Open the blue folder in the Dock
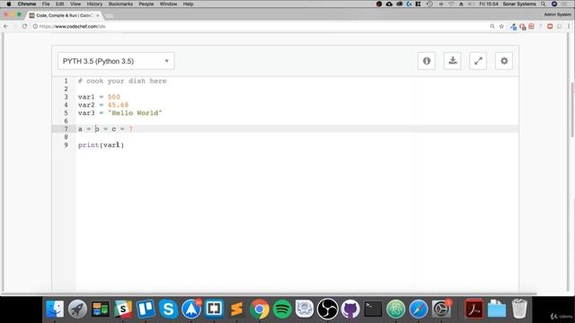Viewport: 575px width, 323px height. pyautogui.click(x=497, y=309)
